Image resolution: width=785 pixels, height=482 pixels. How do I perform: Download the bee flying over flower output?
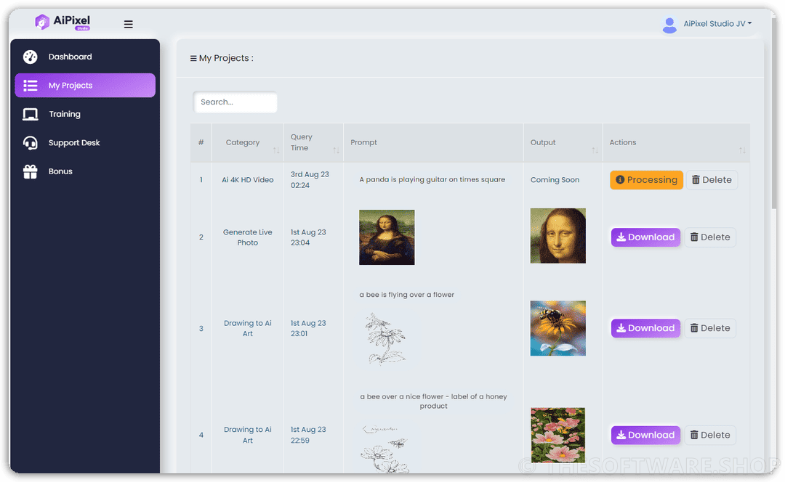point(645,328)
